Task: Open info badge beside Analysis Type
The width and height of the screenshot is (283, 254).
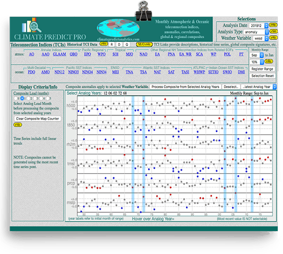Action: point(273,31)
